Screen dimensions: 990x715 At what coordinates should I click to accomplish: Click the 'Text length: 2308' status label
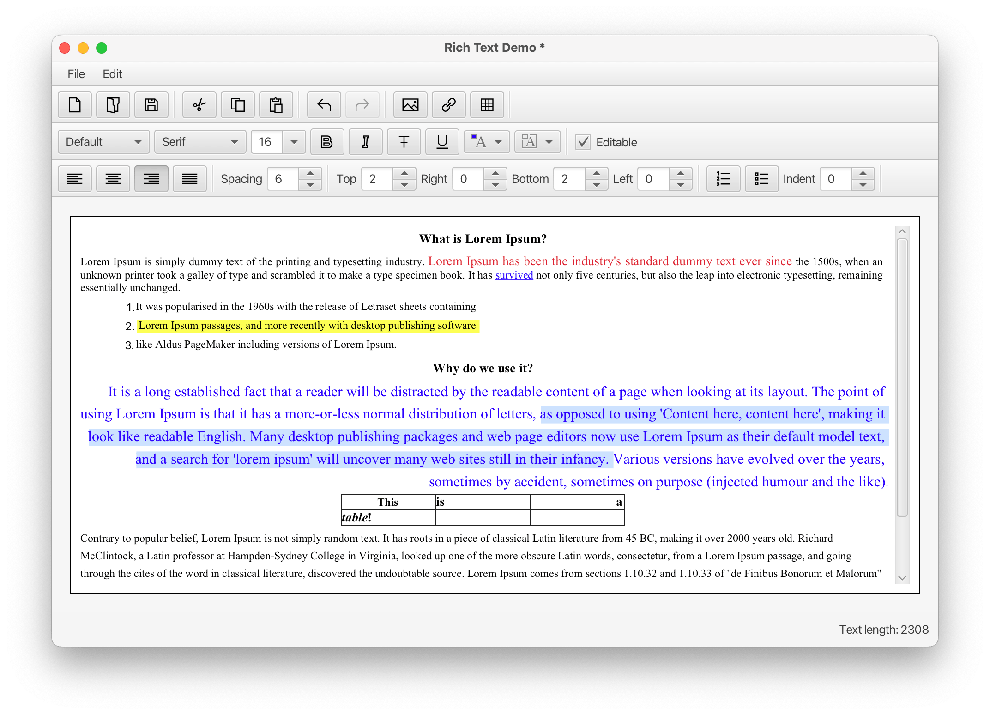(883, 630)
